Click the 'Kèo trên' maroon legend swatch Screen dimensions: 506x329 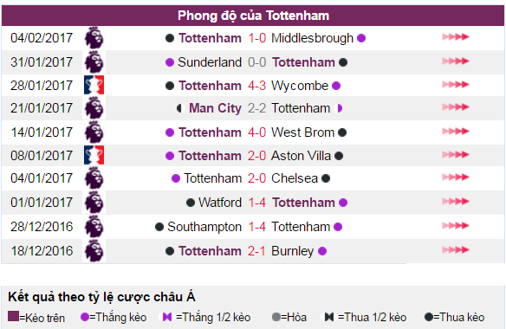pyautogui.click(x=13, y=316)
